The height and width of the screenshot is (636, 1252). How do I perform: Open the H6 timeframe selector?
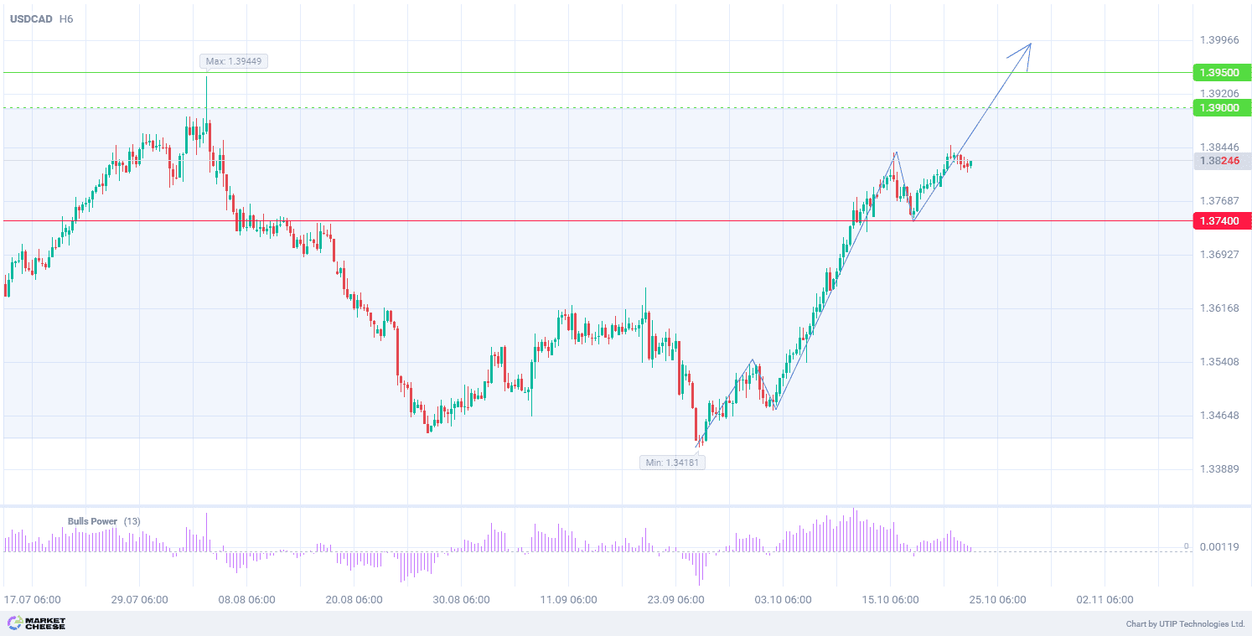[x=66, y=18]
